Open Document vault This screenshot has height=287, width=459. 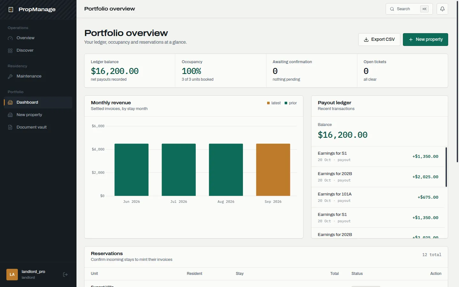point(38,127)
